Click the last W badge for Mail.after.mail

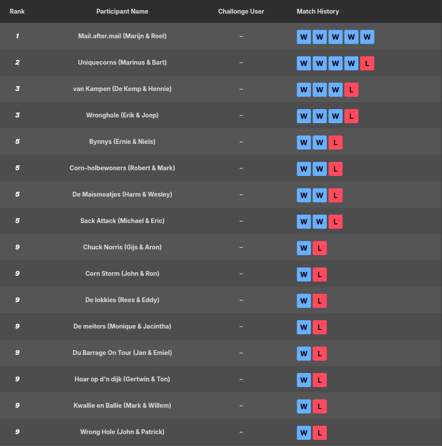pyautogui.click(x=367, y=37)
